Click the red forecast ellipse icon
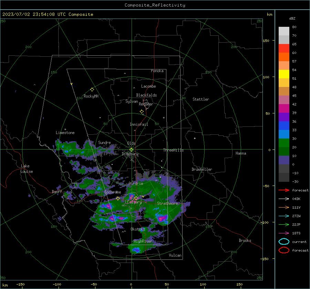 pyautogui.click(x=284, y=250)
